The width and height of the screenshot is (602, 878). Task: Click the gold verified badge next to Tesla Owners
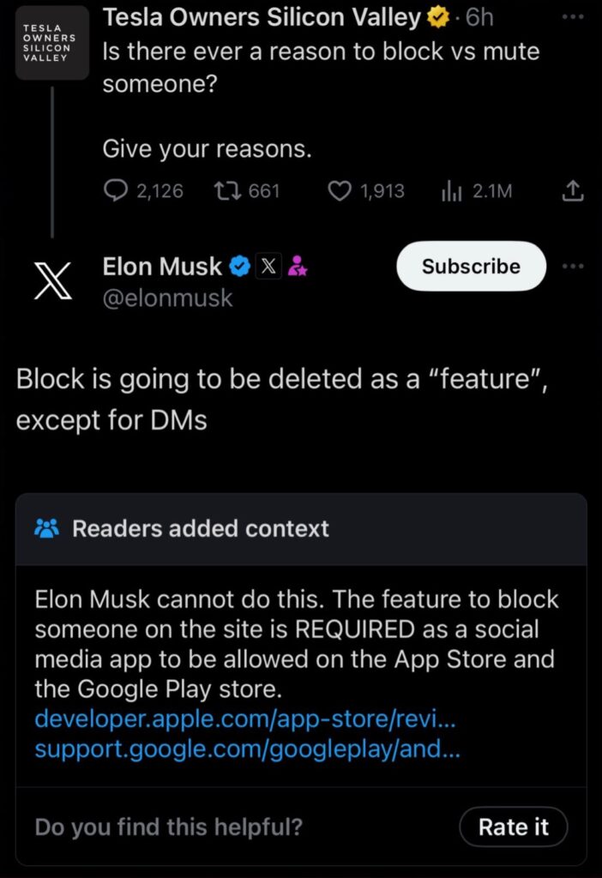pyautogui.click(x=436, y=17)
